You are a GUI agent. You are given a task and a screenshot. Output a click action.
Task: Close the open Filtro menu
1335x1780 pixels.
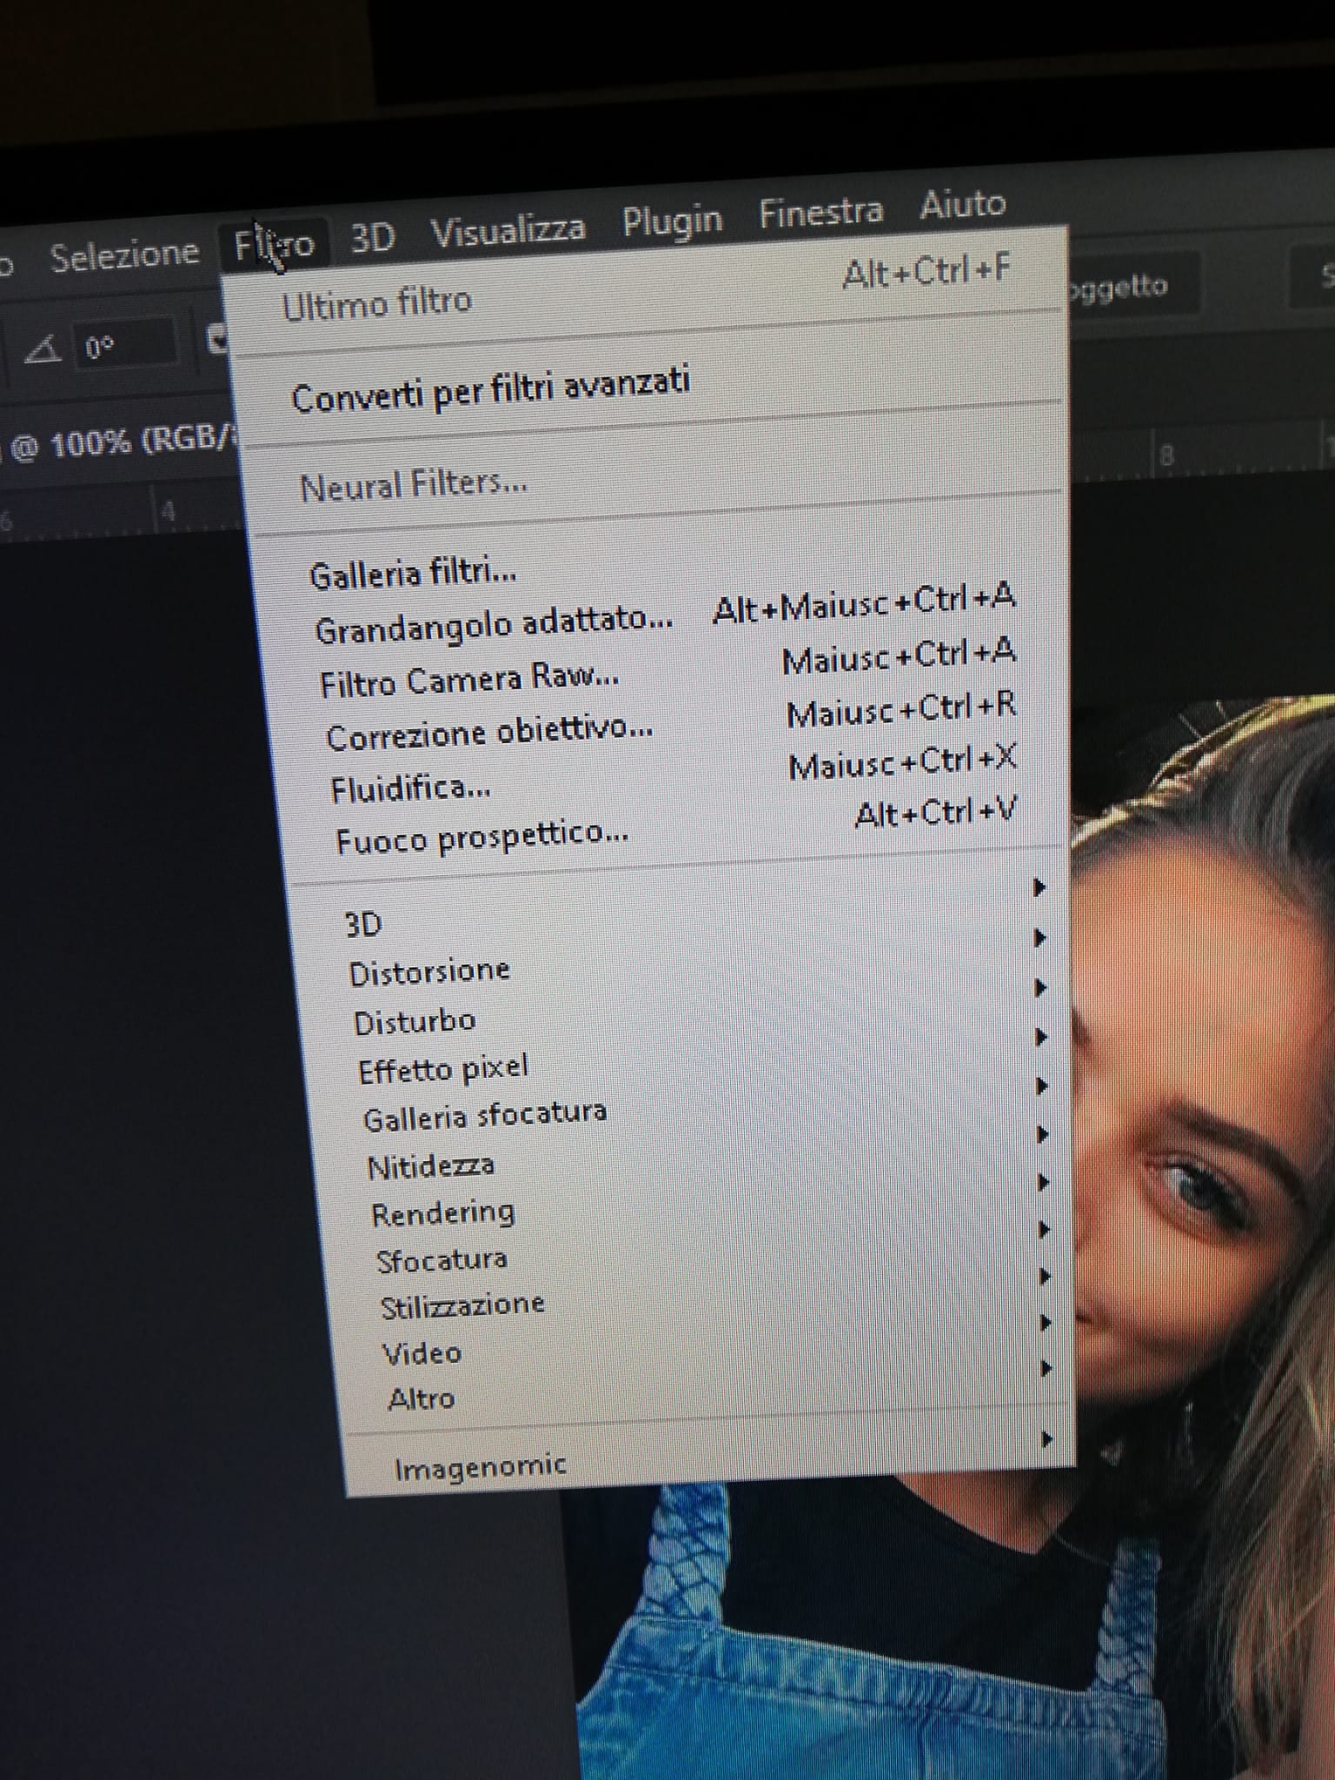273,244
